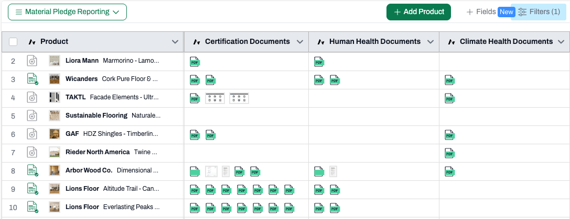Open Arbor Wood Co. human health folder icon
This screenshot has height=219, width=570.
(319, 171)
